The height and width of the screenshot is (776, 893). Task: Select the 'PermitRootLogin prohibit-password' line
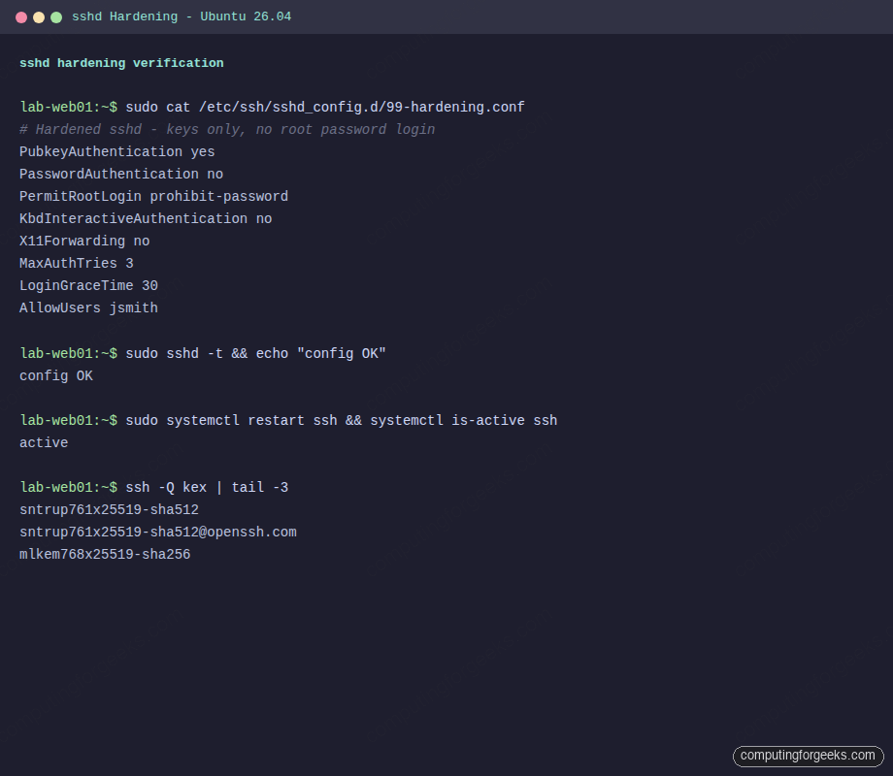pos(153,196)
